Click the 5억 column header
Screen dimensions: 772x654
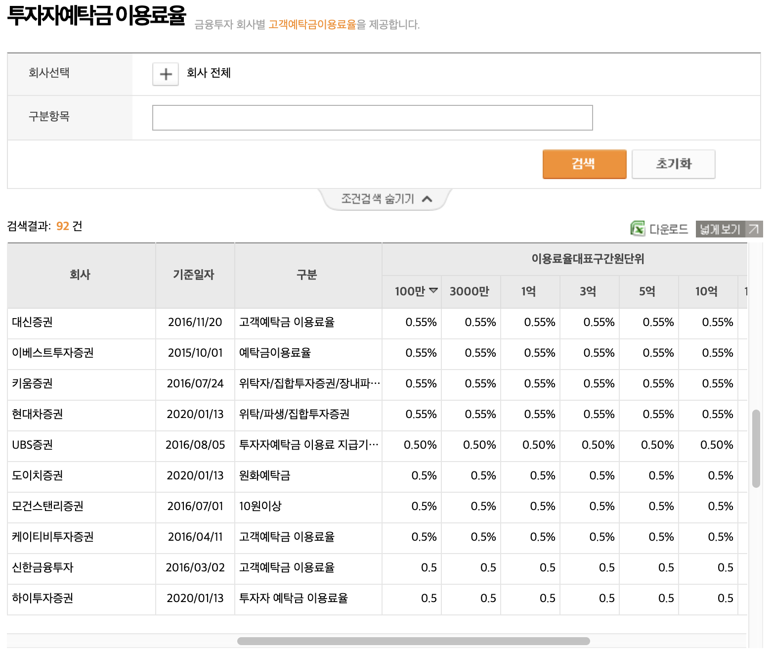(x=648, y=291)
